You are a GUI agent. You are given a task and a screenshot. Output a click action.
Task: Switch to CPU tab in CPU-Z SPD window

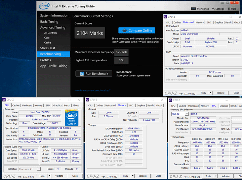pyautogui.click(x=173, y=106)
